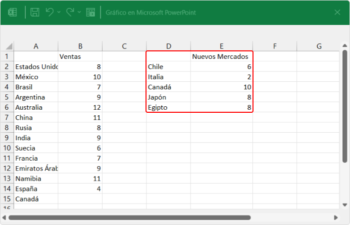Click the cell containing Japón
Image resolution: width=350 pixels, height=225 pixels.
pyautogui.click(x=168, y=97)
